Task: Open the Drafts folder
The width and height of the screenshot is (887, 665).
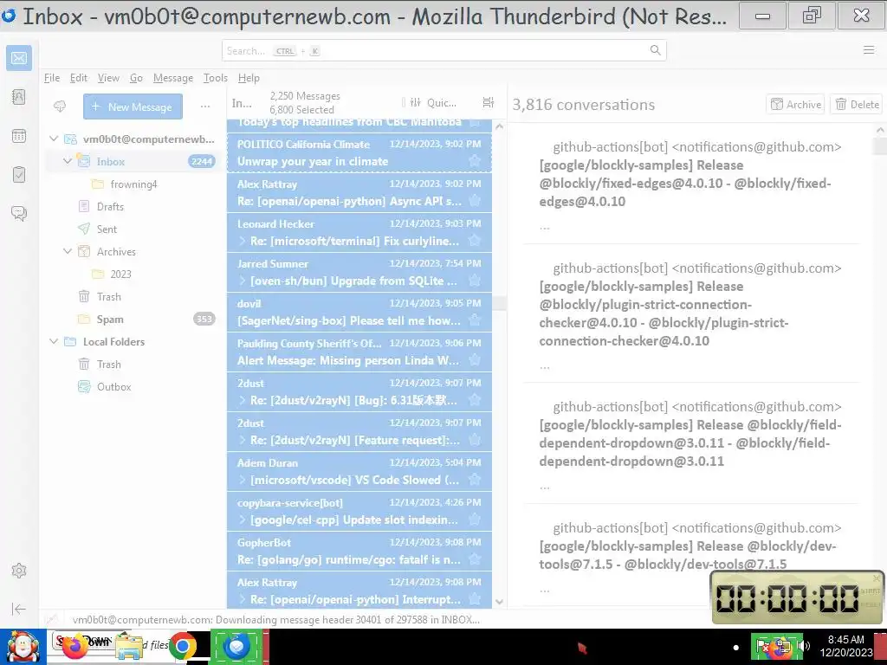Action: [x=110, y=206]
